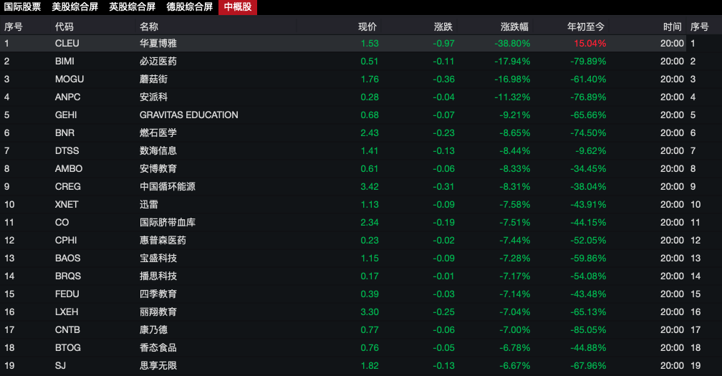Click the 15.04% year-to-date value
Viewport: 722px width, 376px height.
pyautogui.click(x=590, y=43)
